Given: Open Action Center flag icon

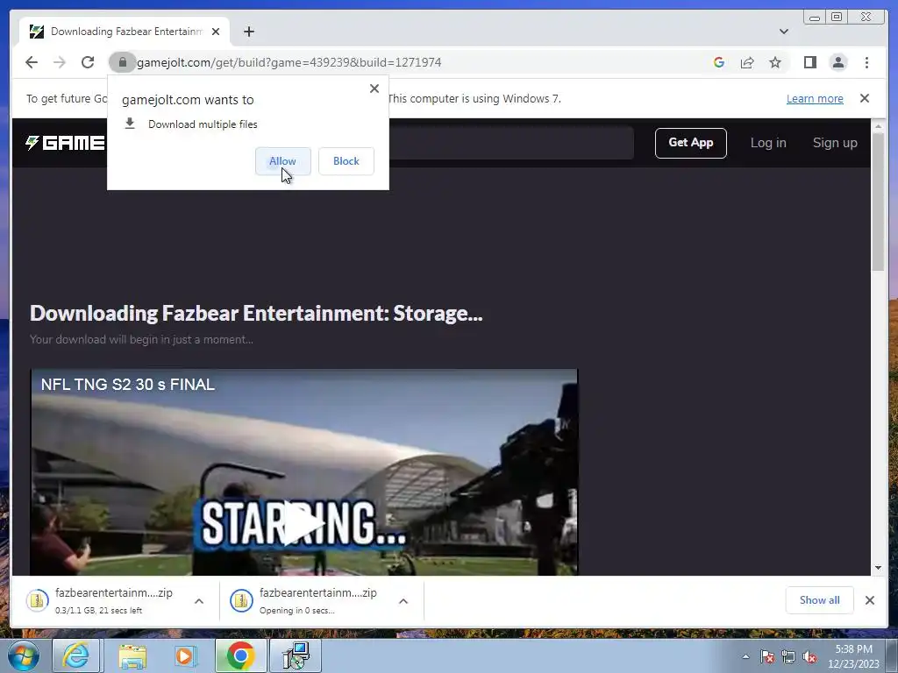Looking at the screenshot, I should (767, 656).
